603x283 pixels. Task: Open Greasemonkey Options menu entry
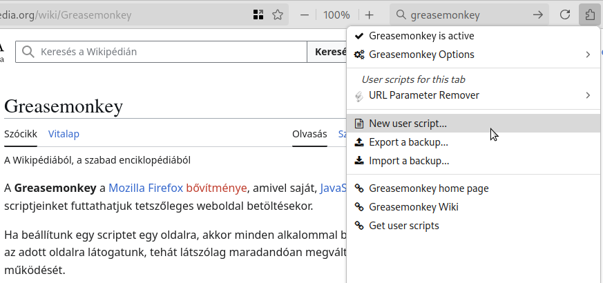(x=473, y=55)
